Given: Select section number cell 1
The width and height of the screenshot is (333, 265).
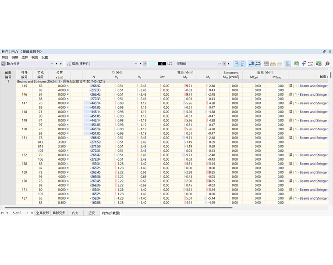Looking at the screenshot, I should [8, 81].
